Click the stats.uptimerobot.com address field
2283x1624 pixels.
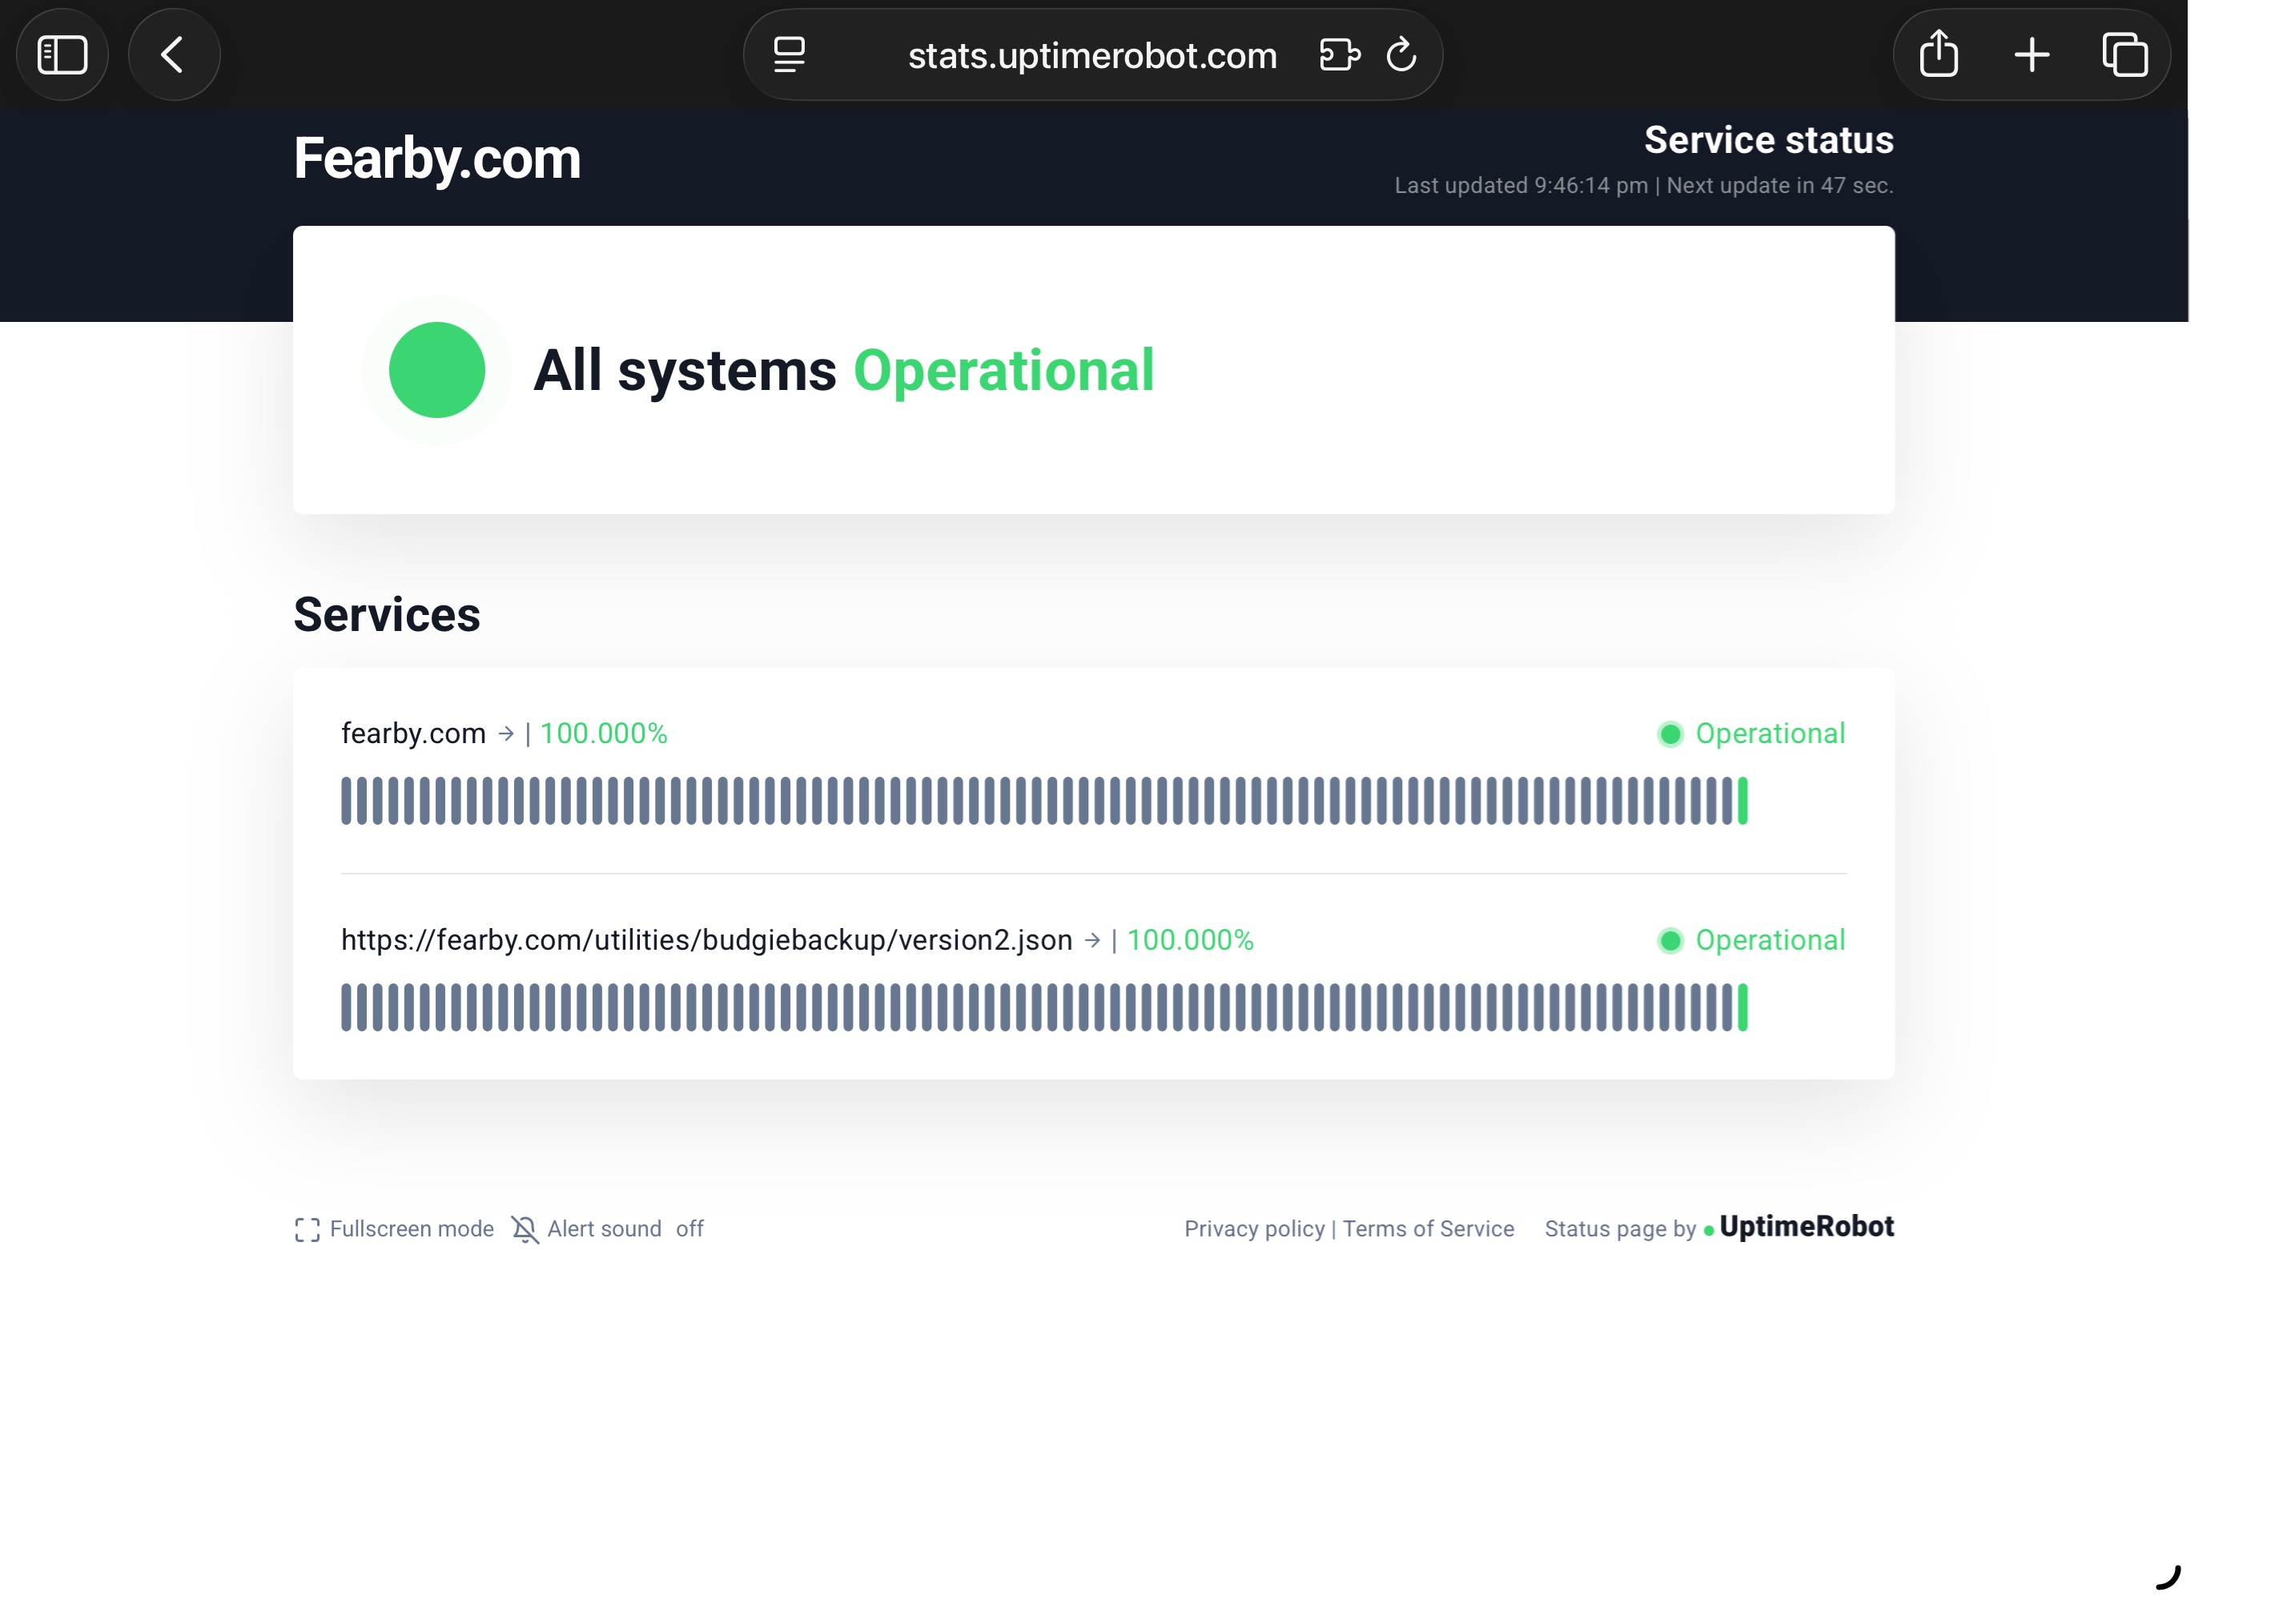(x=1092, y=56)
